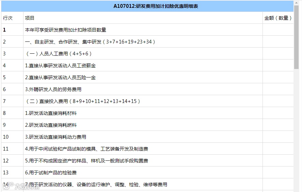Click the 项目 column header
This screenshot has width=302, height=192.
143,18
